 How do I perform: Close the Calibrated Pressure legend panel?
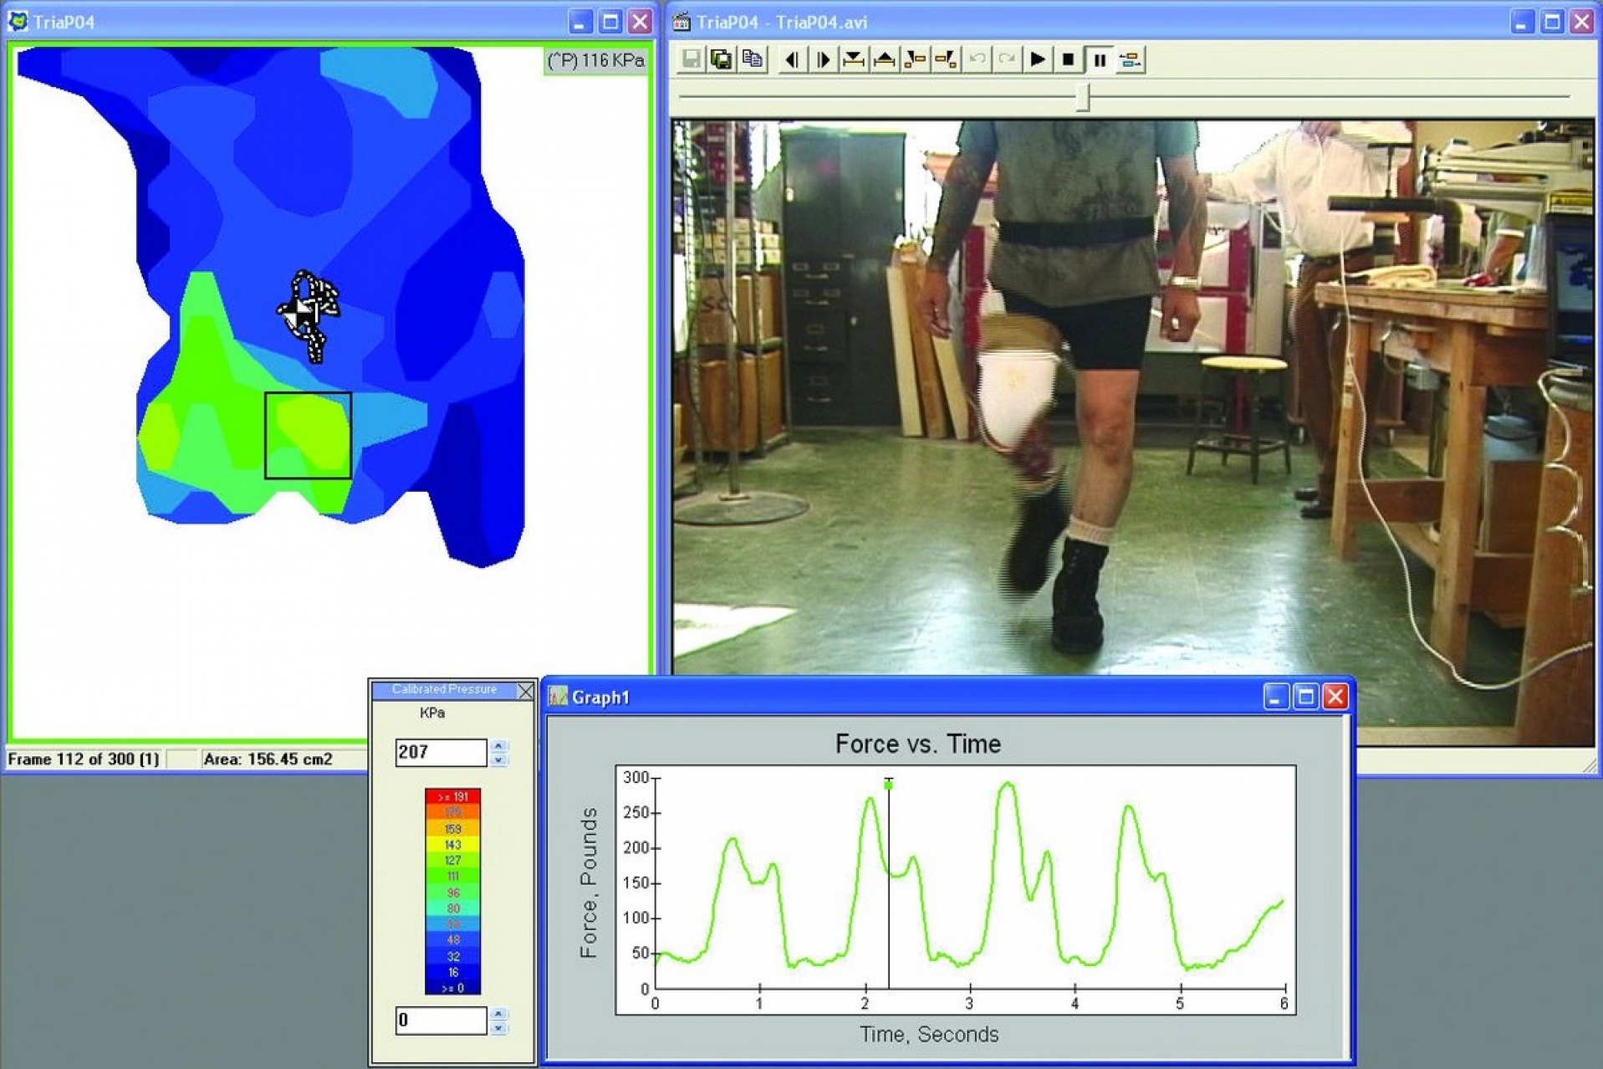525,691
